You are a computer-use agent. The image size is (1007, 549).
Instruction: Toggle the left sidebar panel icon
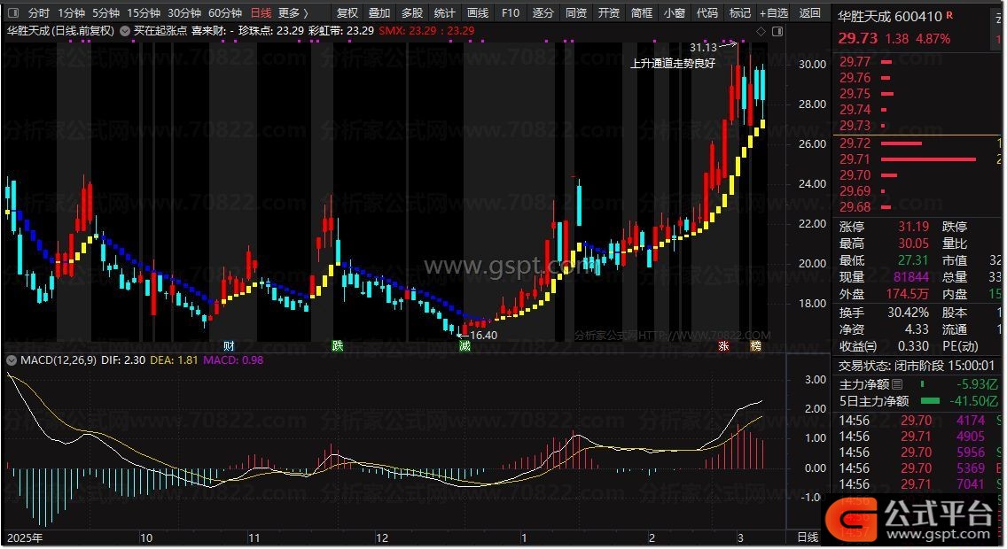[x=12, y=13]
